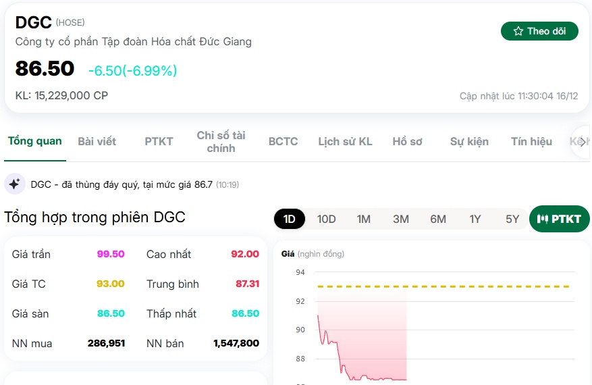Click the Giá TC value 93.00
Screen dimensions: 592x385
pyautogui.click(x=110, y=284)
